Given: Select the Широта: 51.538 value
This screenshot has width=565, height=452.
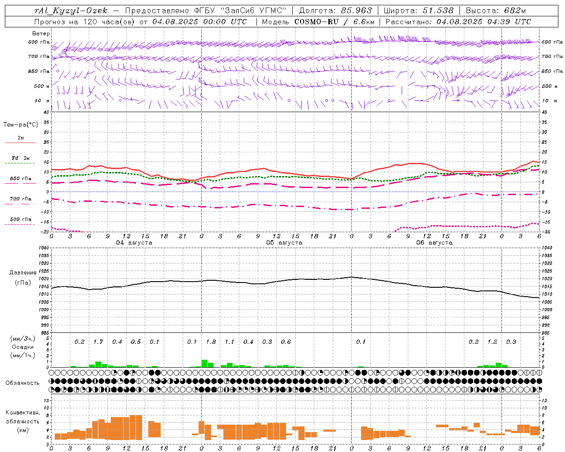Looking at the screenshot, I should pos(419,11).
